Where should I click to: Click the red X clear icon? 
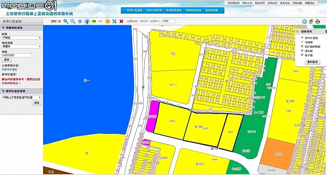(121, 21)
